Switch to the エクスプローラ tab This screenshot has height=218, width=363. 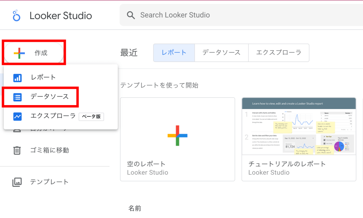pyautogui.click(x=279, y=53)
